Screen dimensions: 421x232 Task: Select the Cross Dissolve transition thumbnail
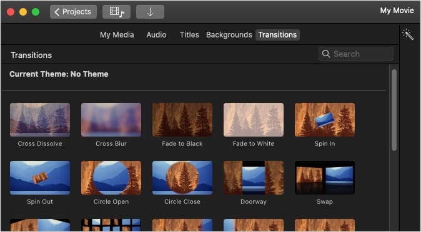click(x=40, y=120)
